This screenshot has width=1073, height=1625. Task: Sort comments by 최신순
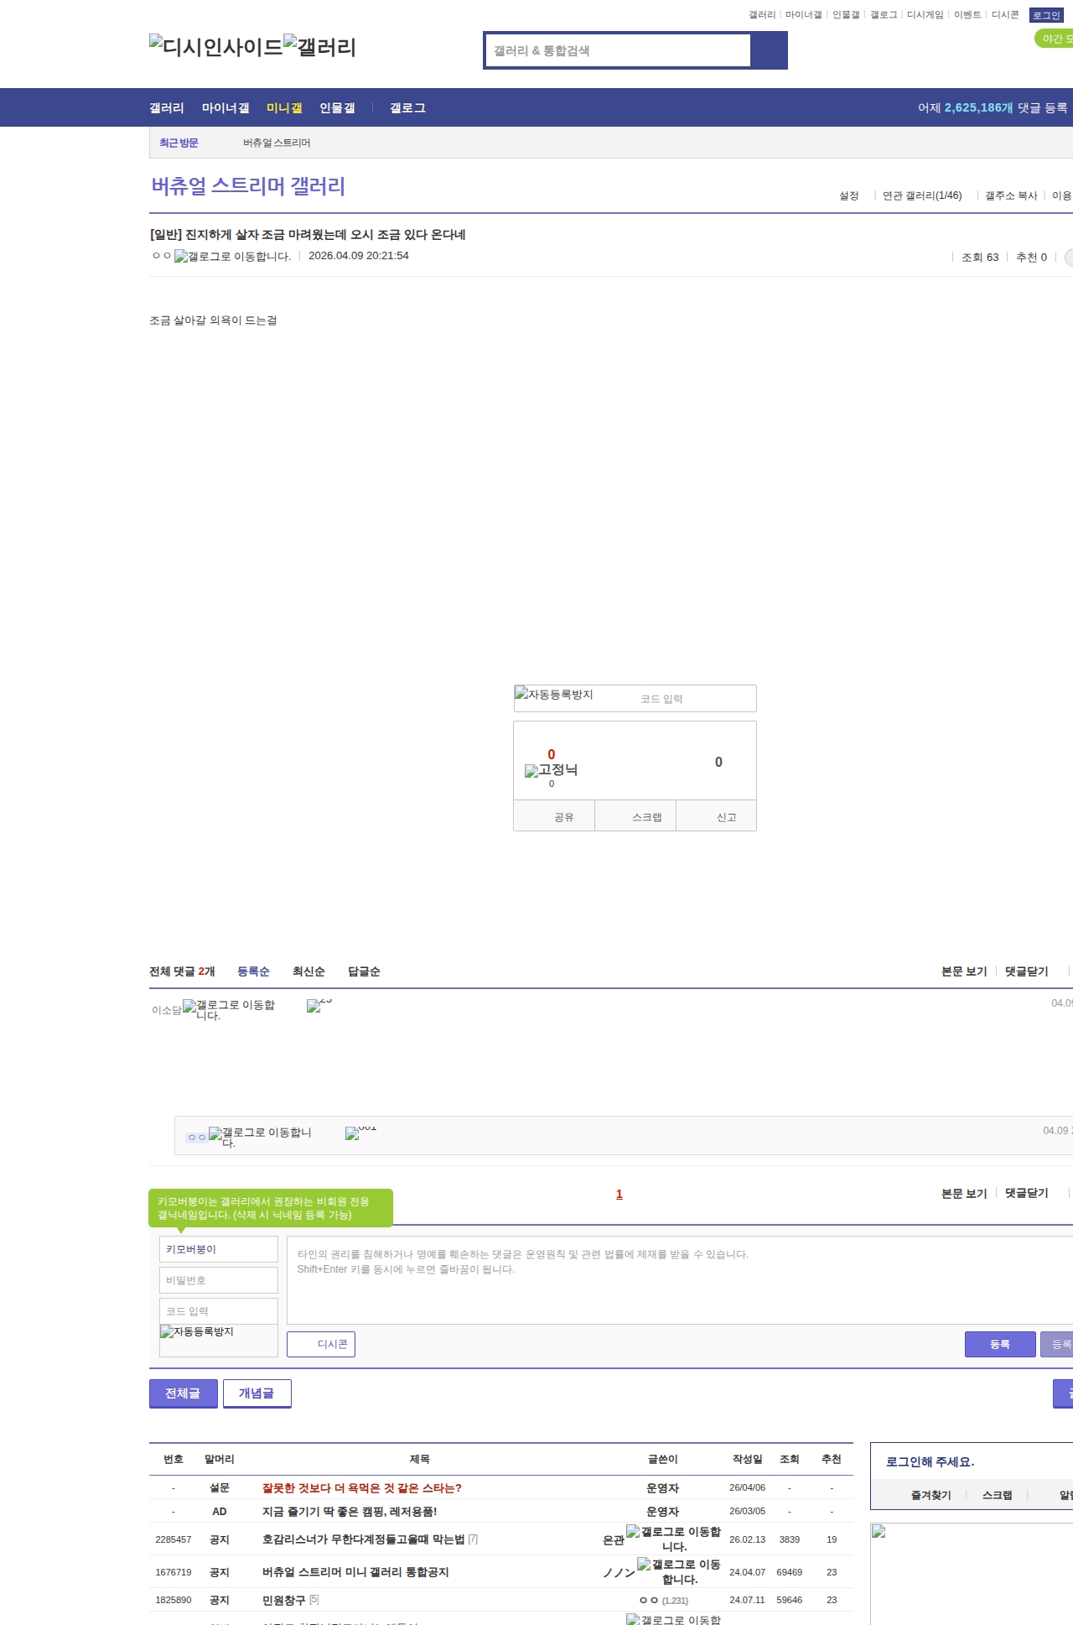(308, 971)
